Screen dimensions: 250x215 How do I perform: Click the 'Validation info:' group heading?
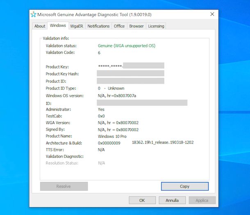[x=56, y=38]
